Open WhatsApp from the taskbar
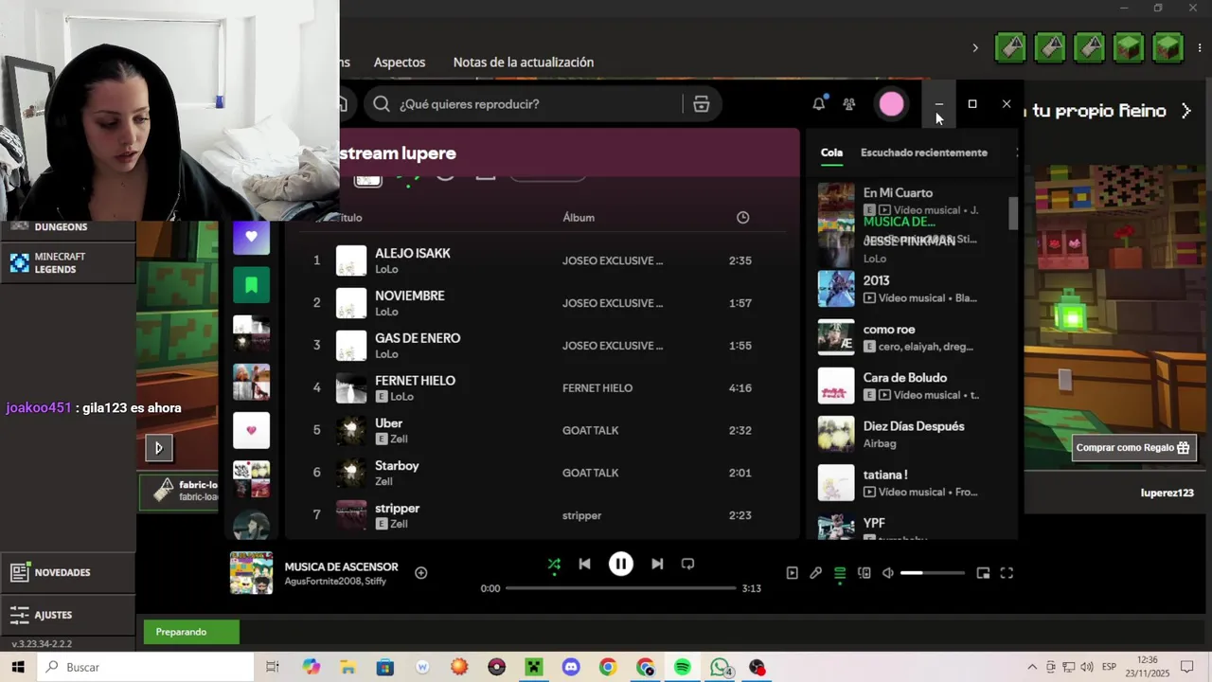Screen dimensions: 1212x682 pyautogui.click(x=721, y=667)
